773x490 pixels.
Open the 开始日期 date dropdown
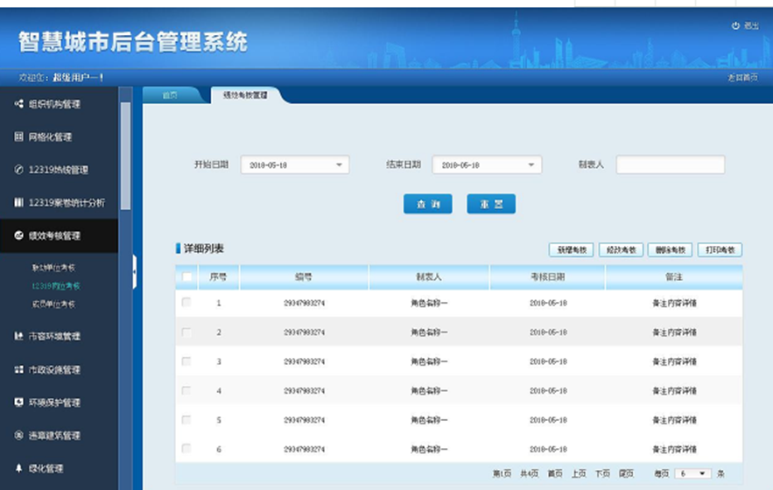[339, 165]
